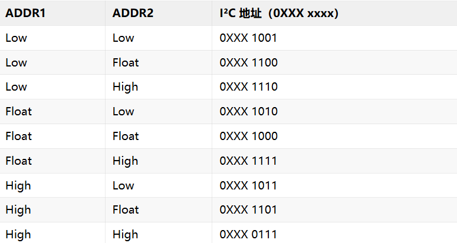
Task: Click ADDR2 High in the 0XXX 0111 row
Action: 126,235
